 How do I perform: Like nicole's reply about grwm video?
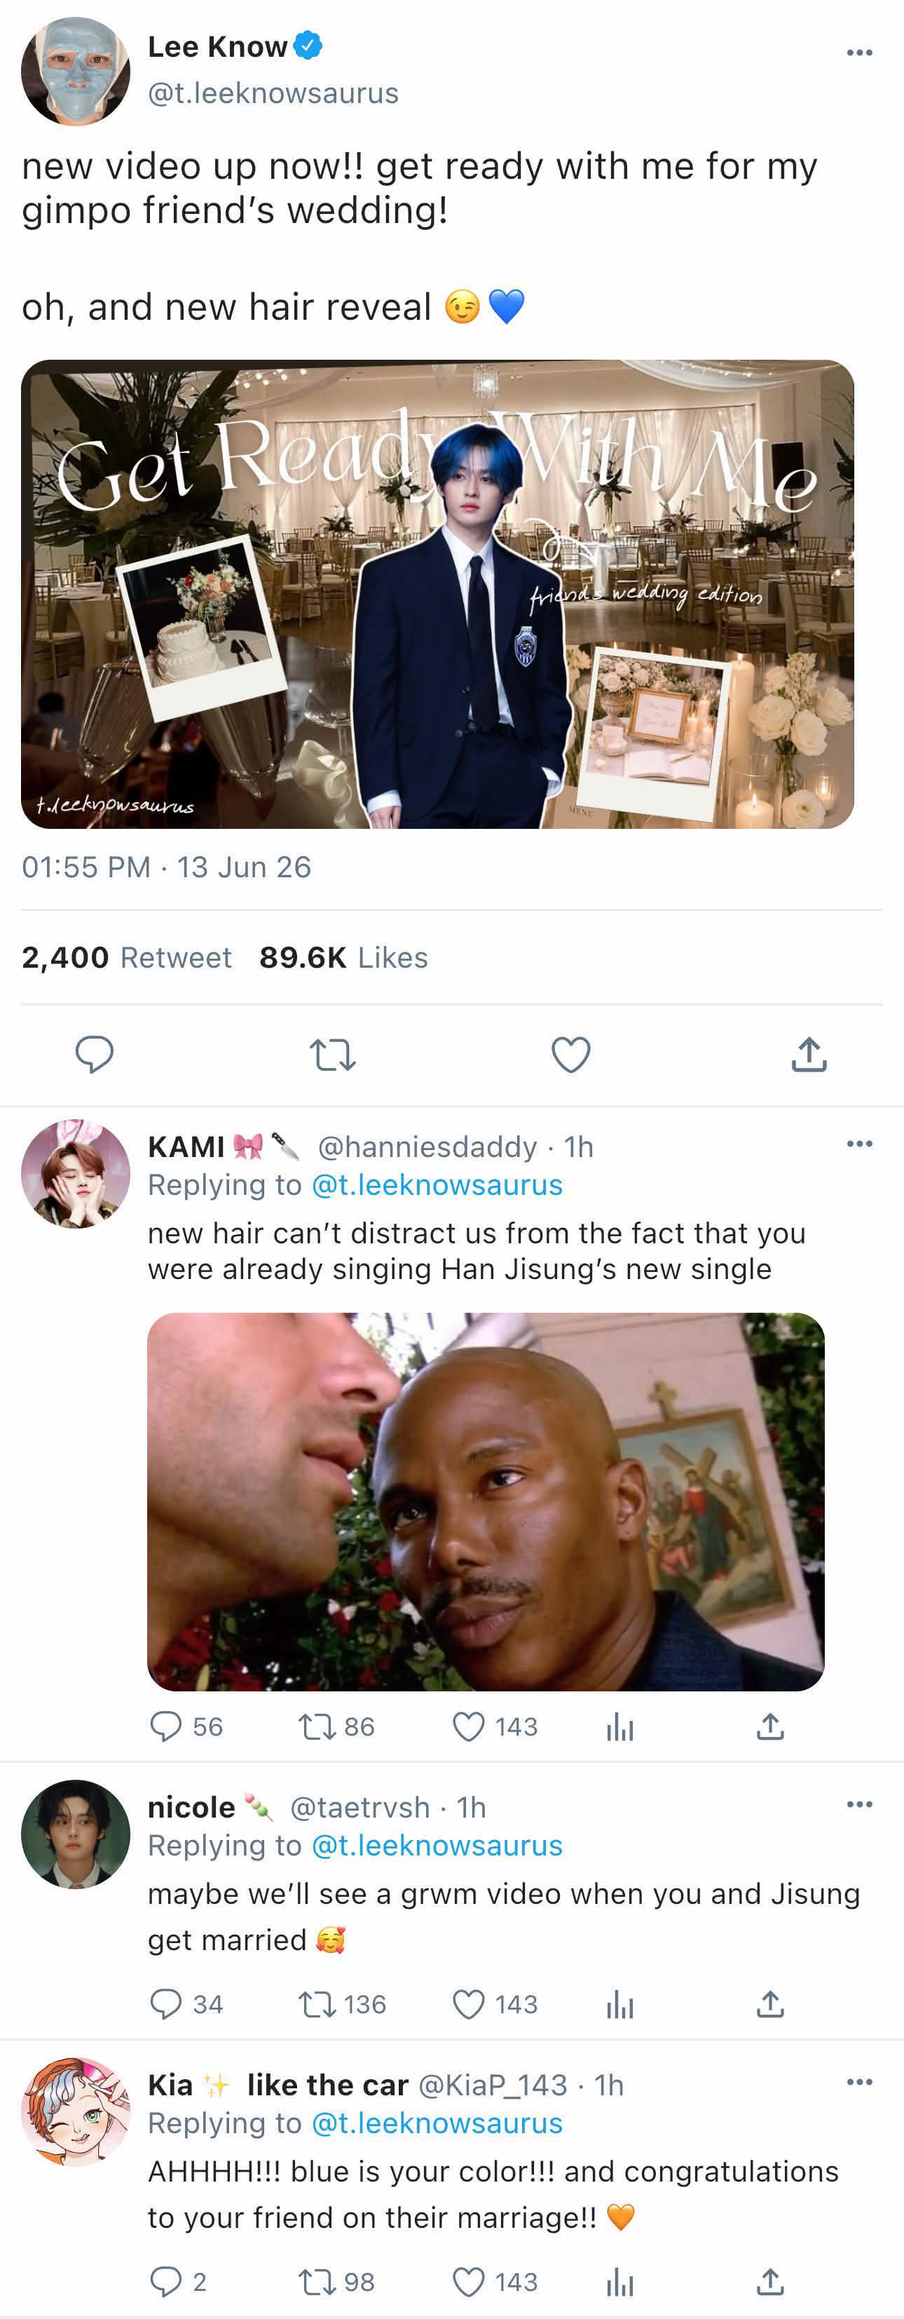(x=467, y=2005)
